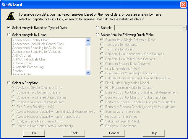188x139 pixels.
Task: Open the Help button
Action: 154,133
